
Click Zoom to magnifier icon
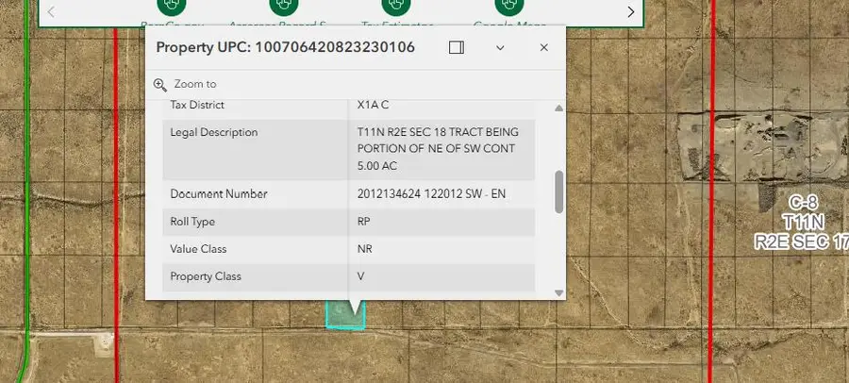[x=159, y=85]
